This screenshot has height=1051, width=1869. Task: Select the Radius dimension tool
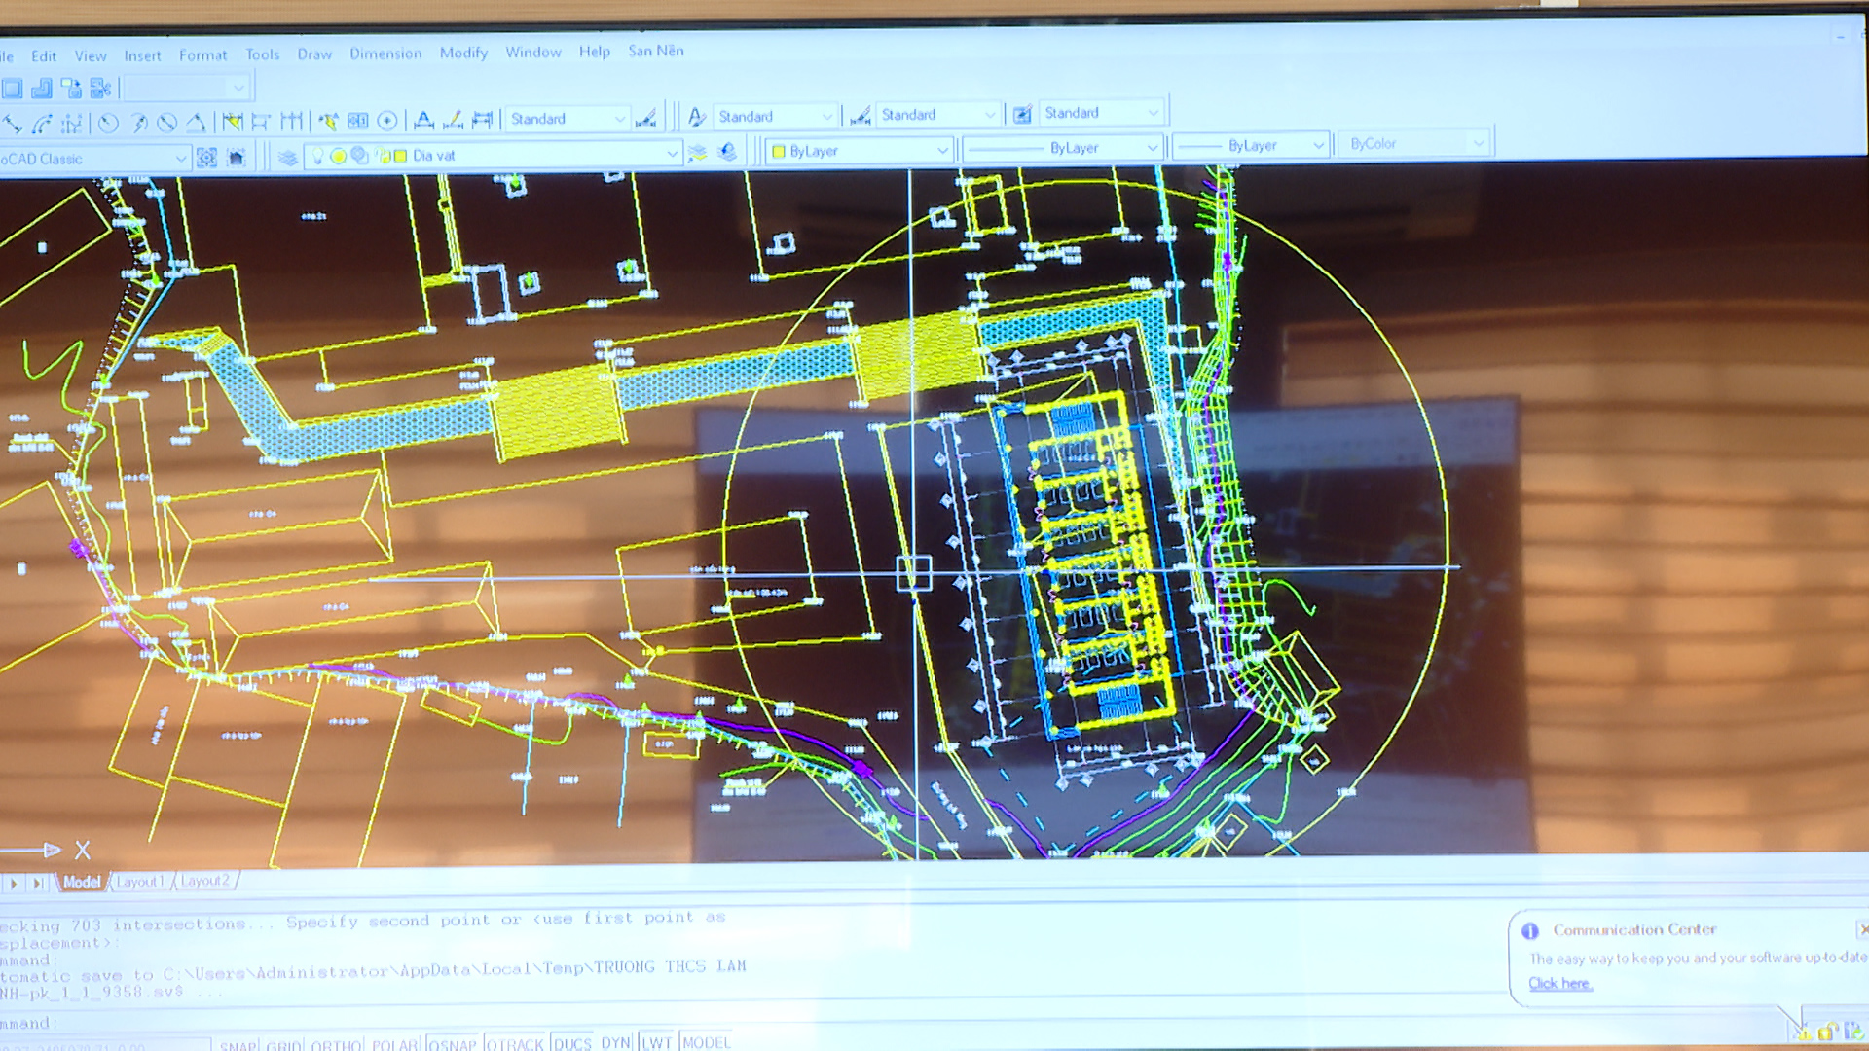108,123
